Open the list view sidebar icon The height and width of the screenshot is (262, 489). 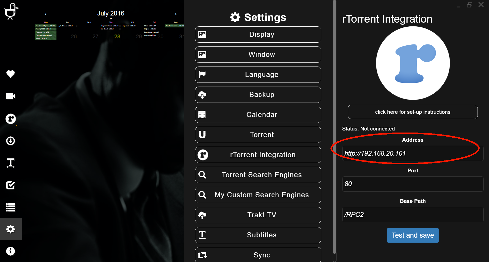click(x=10, y=207)
